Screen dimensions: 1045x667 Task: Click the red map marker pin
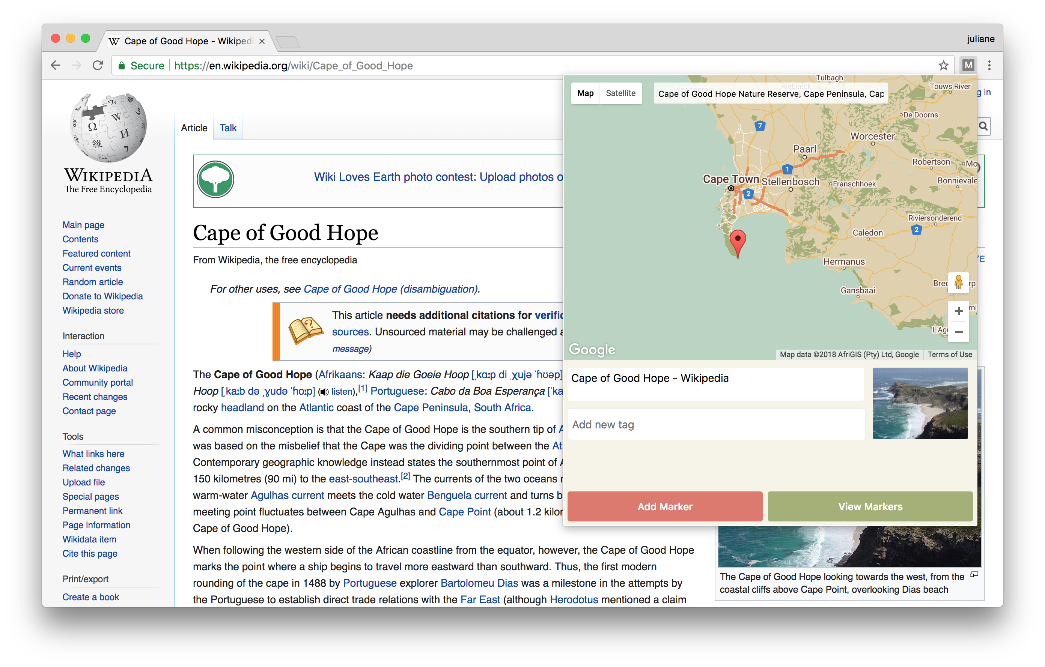pyautogui.click(x=737, y=241)
